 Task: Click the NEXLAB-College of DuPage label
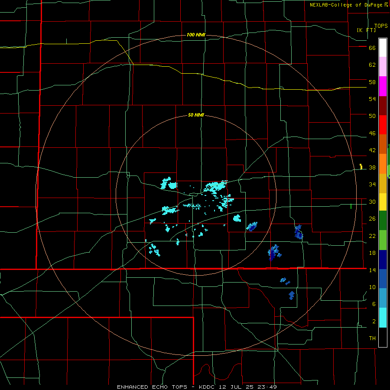point(346,5)
